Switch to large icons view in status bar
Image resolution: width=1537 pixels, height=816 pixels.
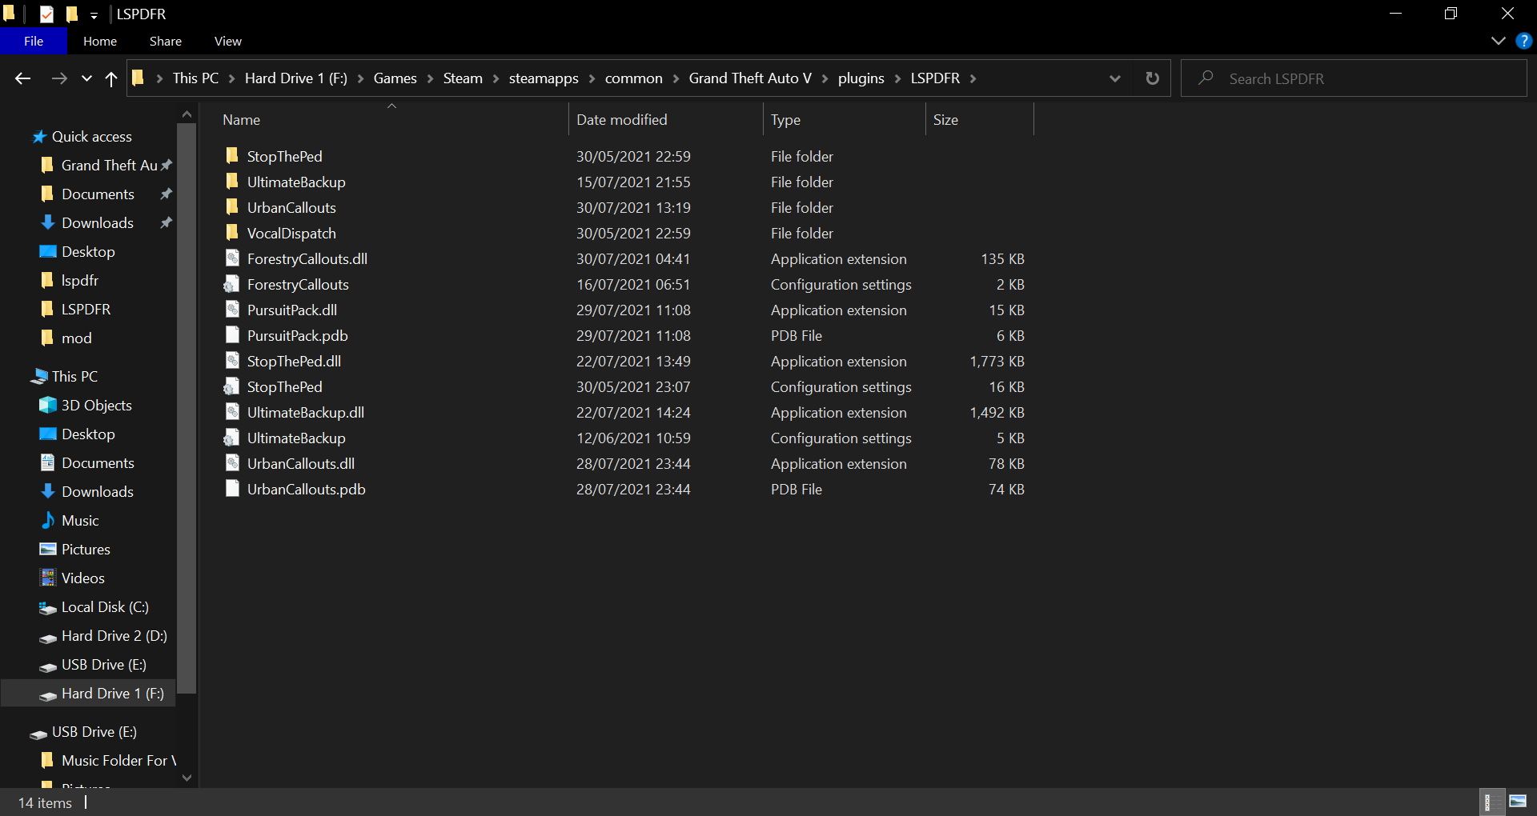[x=1518, y=802]
